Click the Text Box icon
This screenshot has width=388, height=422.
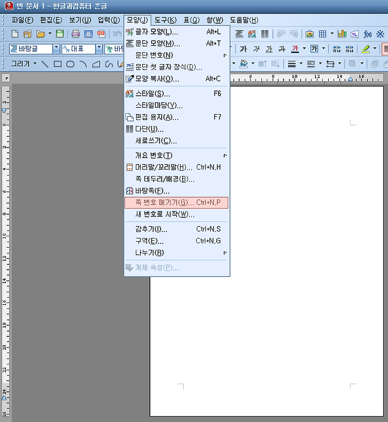[355, 34]
